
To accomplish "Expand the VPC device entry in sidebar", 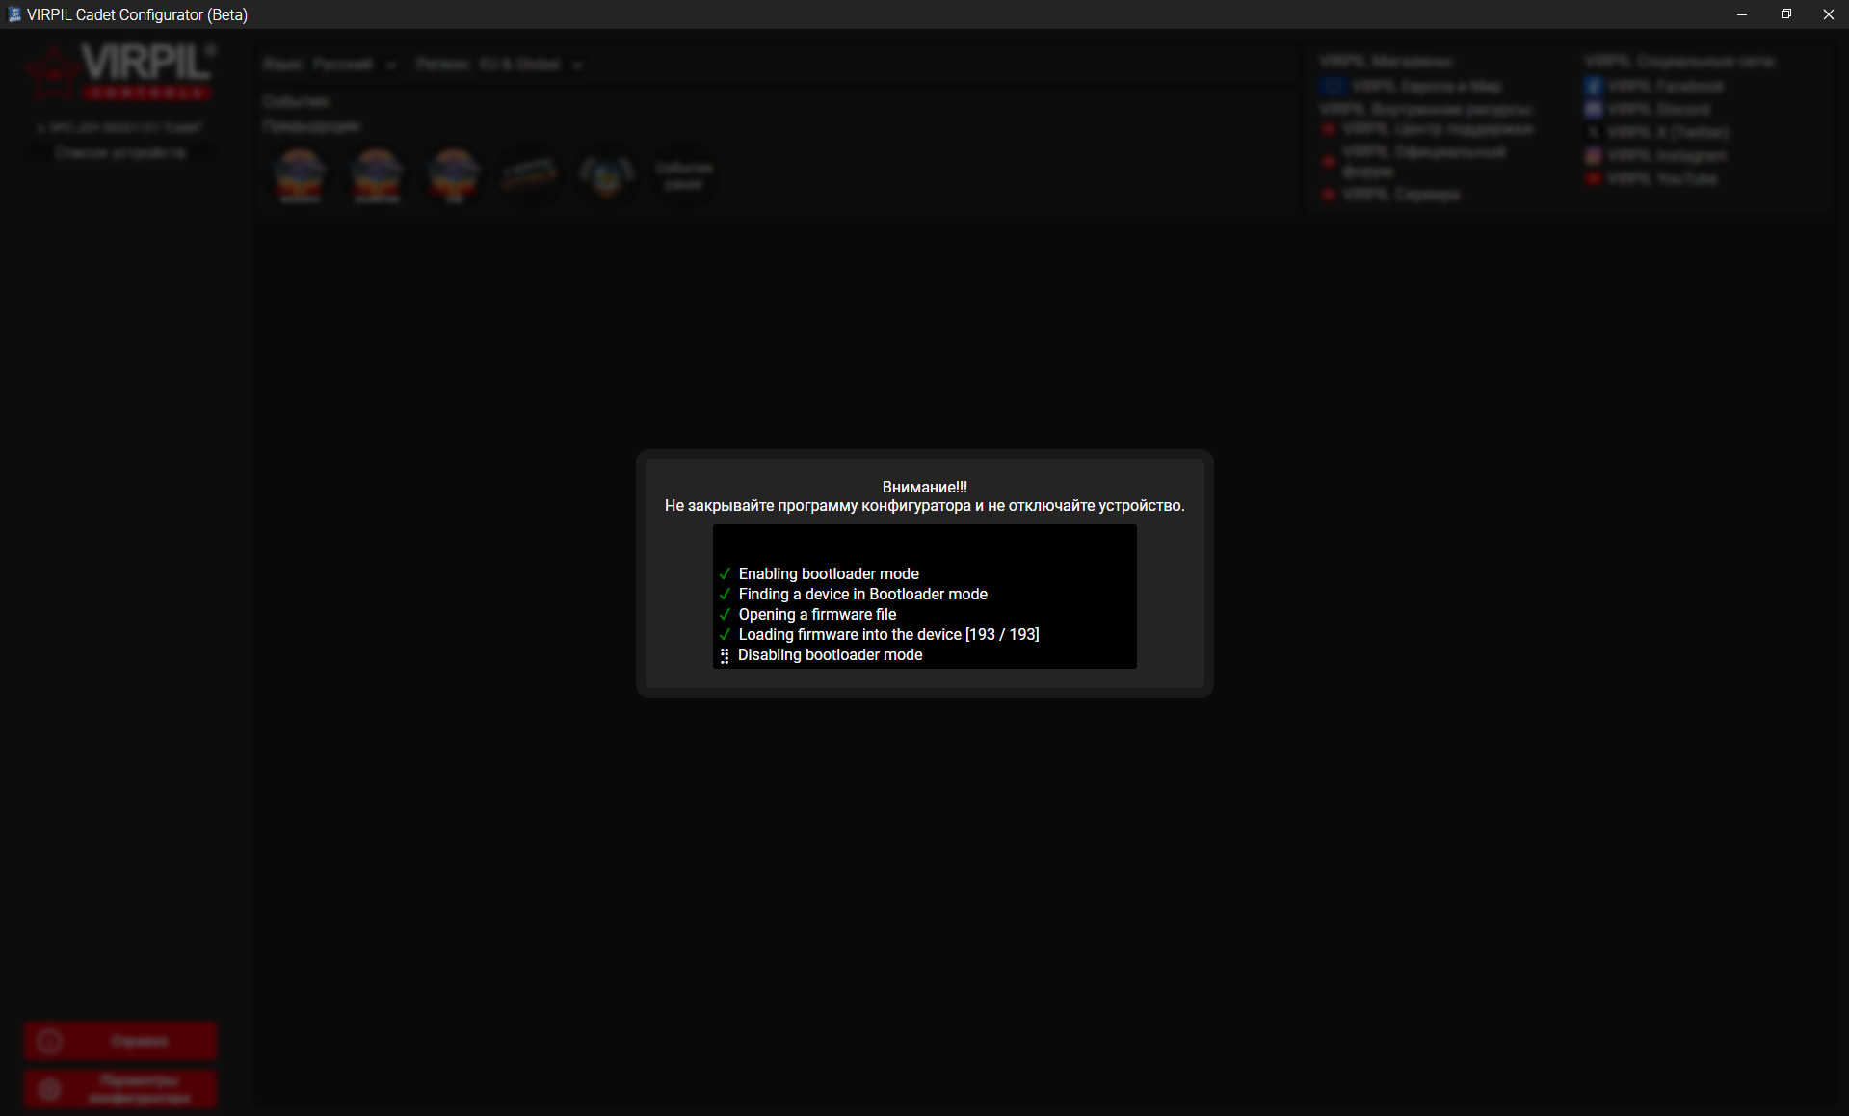I will [40, 128].
